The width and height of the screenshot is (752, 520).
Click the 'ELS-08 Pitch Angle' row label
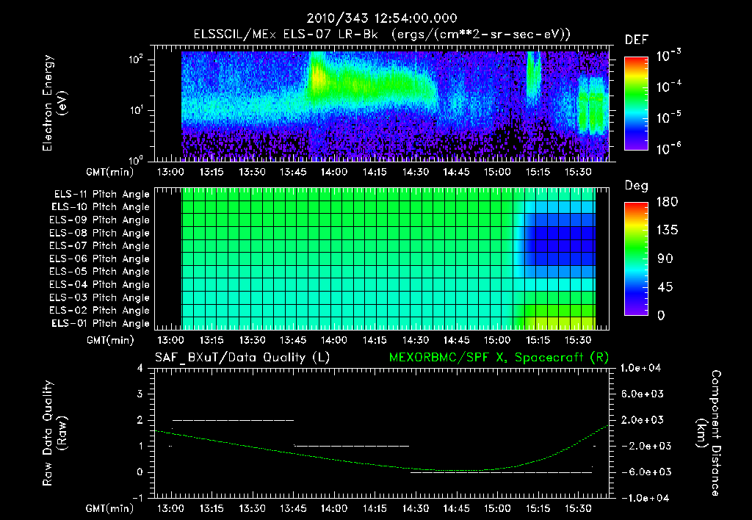100,233
